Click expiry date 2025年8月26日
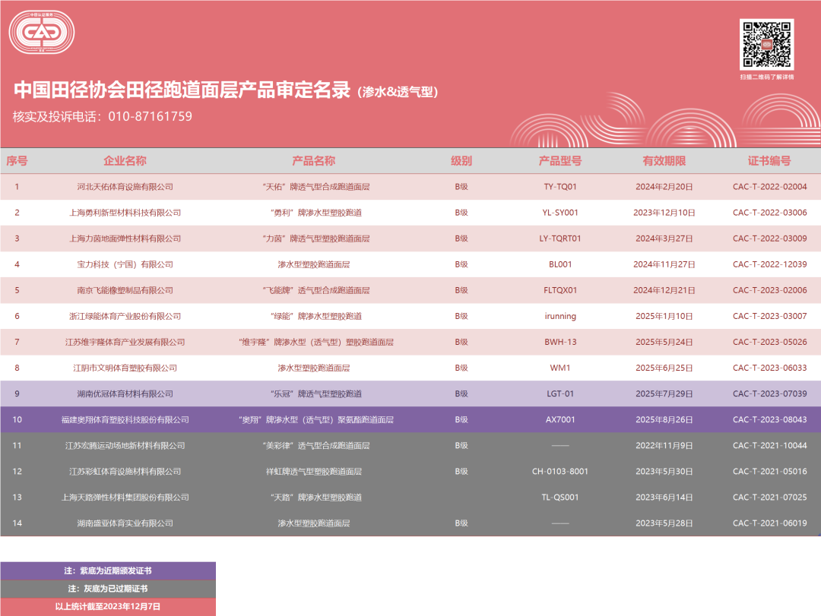The image size is (821, 616). pyautogui.click(x=664, y=420)
